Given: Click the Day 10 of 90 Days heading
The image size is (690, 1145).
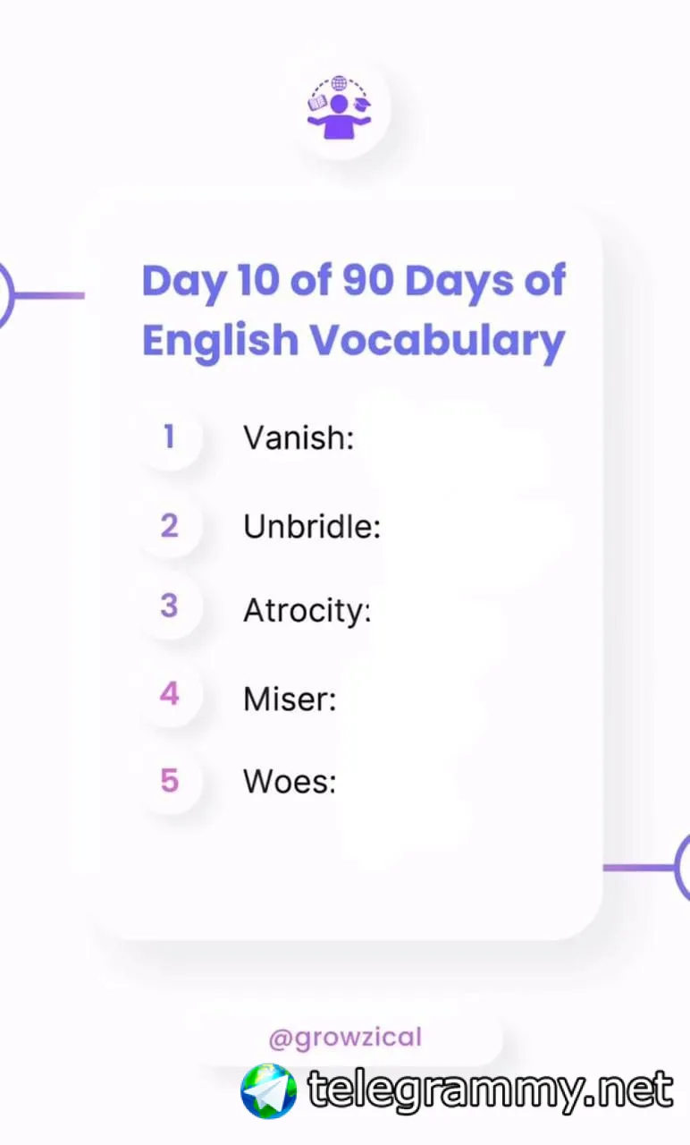Looking at the screenshot, I should click(x=354, y=281).
